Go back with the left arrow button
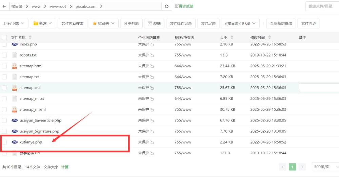The width and height of the screenshot is (339, 177). click(4, 6)
